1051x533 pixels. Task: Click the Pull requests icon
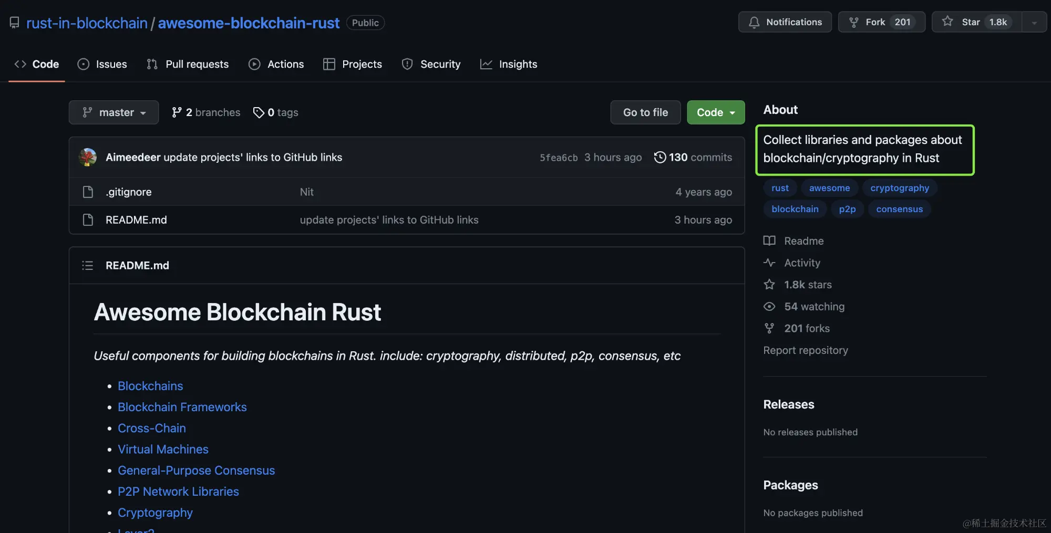(152, 64)
